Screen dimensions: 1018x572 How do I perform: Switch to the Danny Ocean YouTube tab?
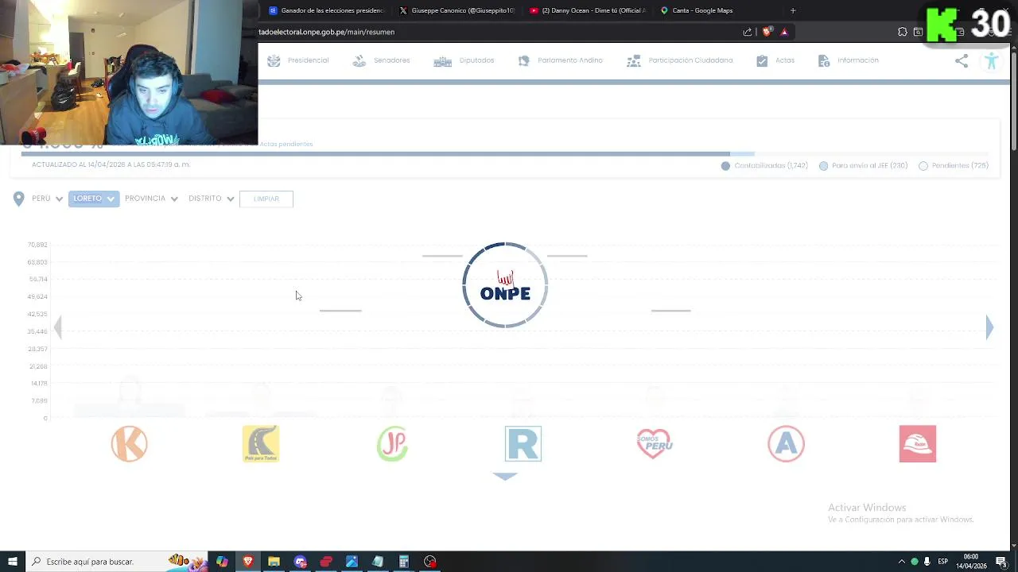[x=589, y=10]
